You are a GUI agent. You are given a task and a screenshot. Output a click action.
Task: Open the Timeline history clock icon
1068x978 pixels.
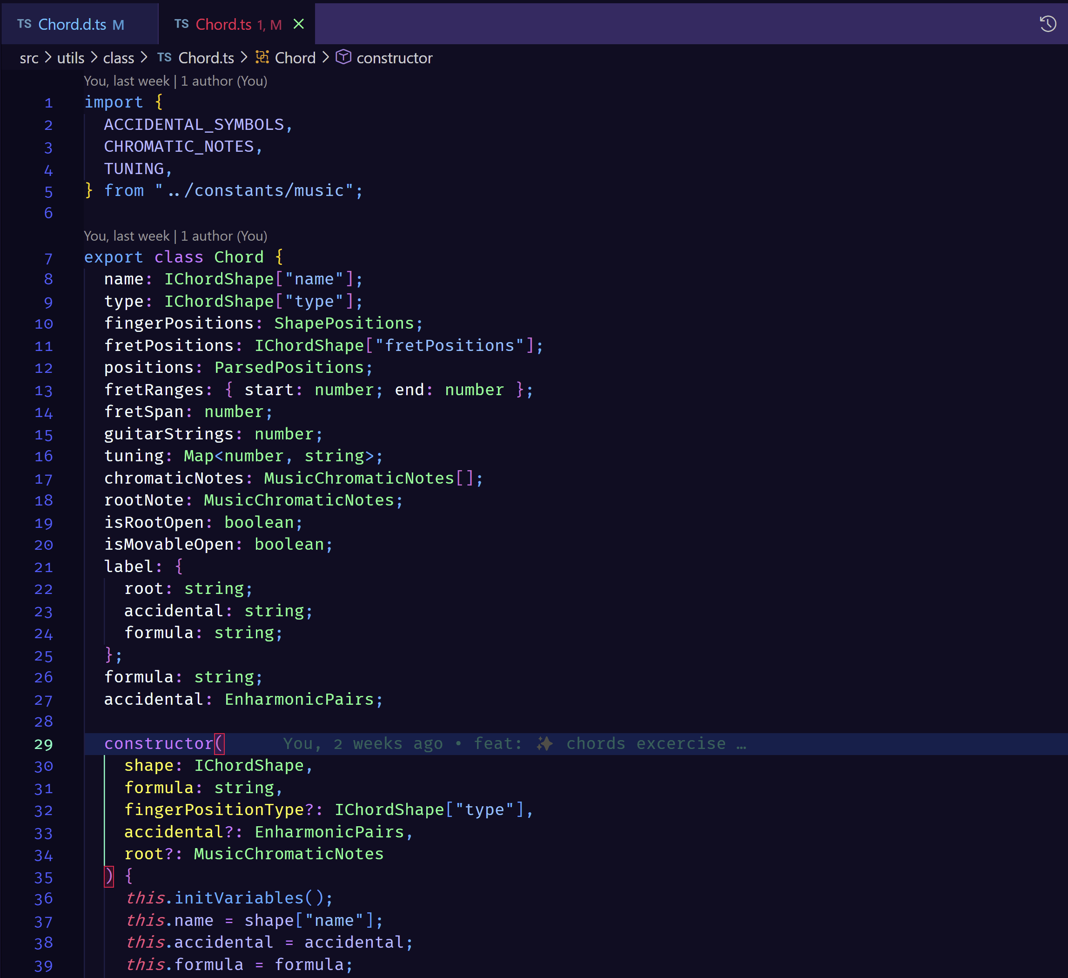pyautogui.click(x=1048, y=24)
